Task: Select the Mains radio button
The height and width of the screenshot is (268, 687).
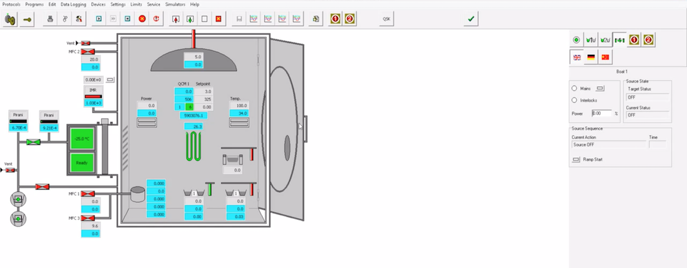Action: [575, 89]
